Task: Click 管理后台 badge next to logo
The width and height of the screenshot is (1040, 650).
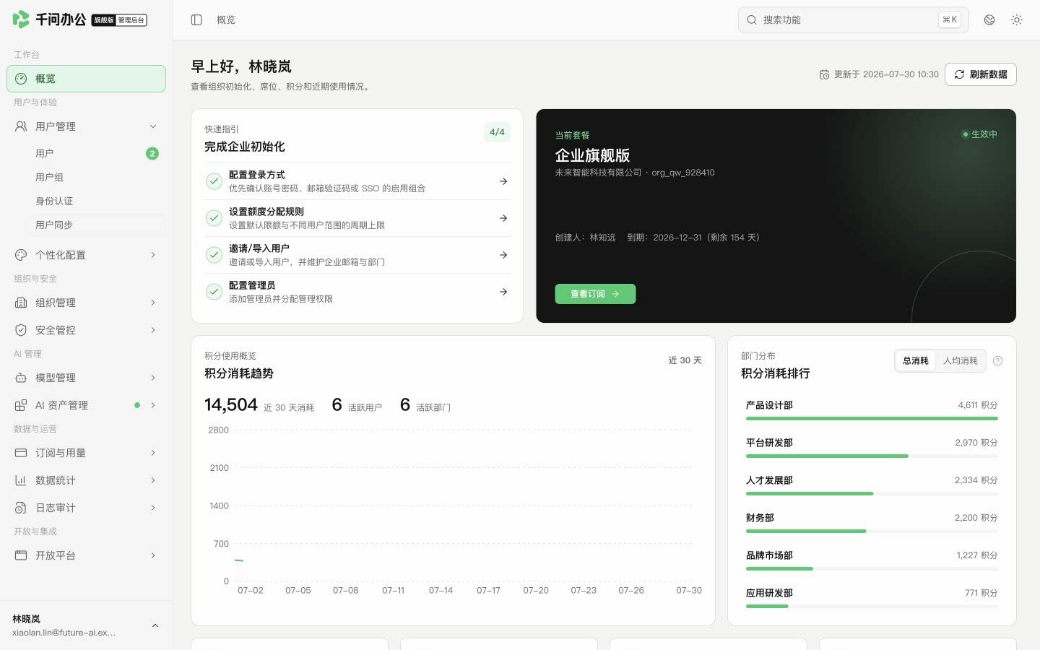Action: coord(131,20)
